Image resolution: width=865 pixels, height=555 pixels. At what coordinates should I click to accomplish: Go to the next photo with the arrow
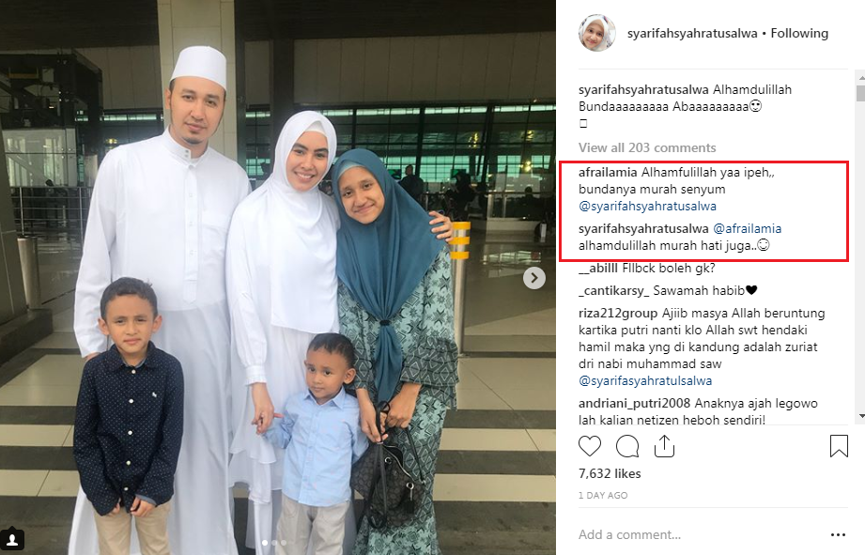click(534, 278)
